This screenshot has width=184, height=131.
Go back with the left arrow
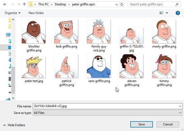(x=5, y=5)
